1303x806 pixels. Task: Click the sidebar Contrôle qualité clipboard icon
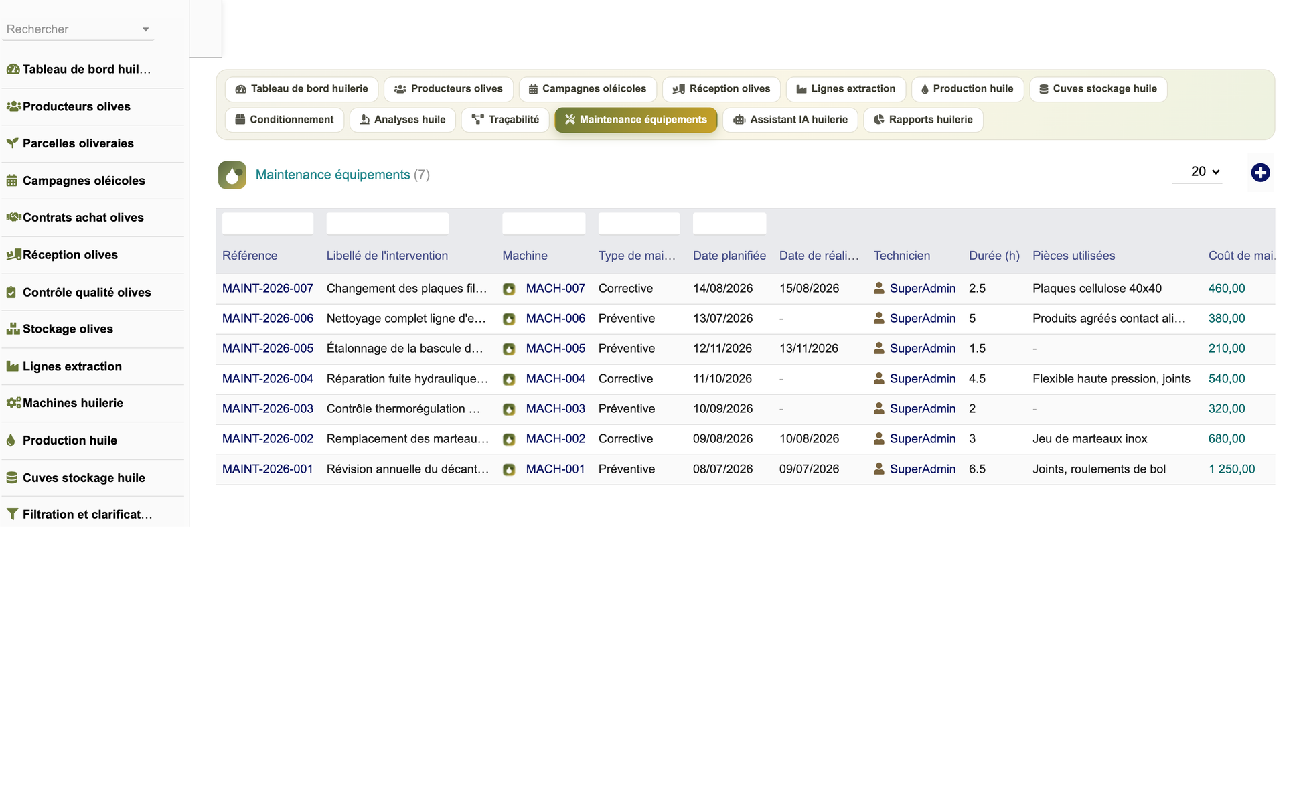pyautogui.click(x=11, y=292)
